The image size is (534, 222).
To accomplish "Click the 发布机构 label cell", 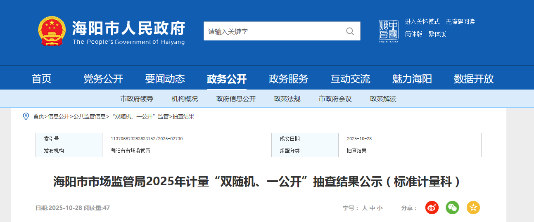I will pos(69,151).
